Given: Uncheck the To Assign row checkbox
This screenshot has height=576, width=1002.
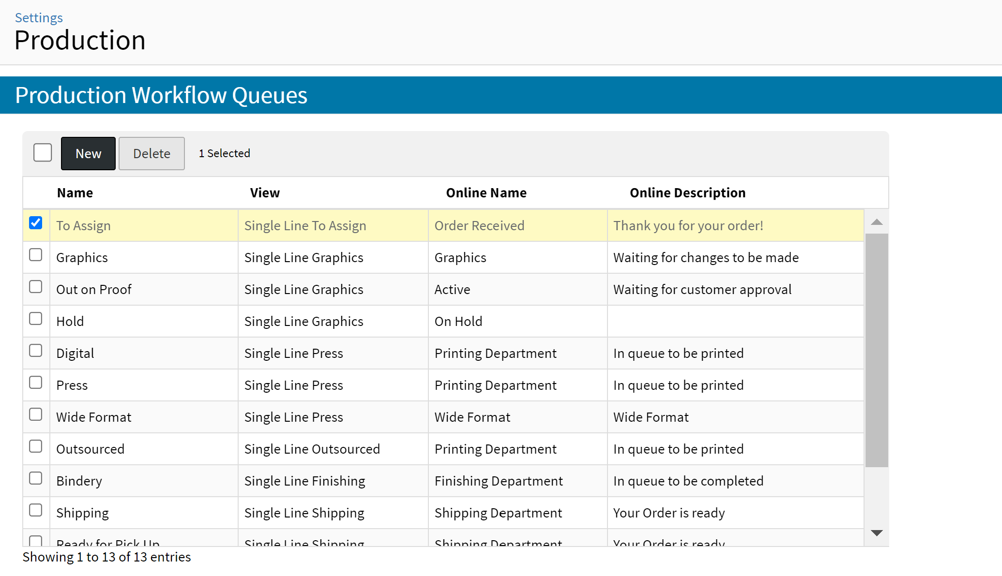Looking at the screenshot, I should point(36,223).
